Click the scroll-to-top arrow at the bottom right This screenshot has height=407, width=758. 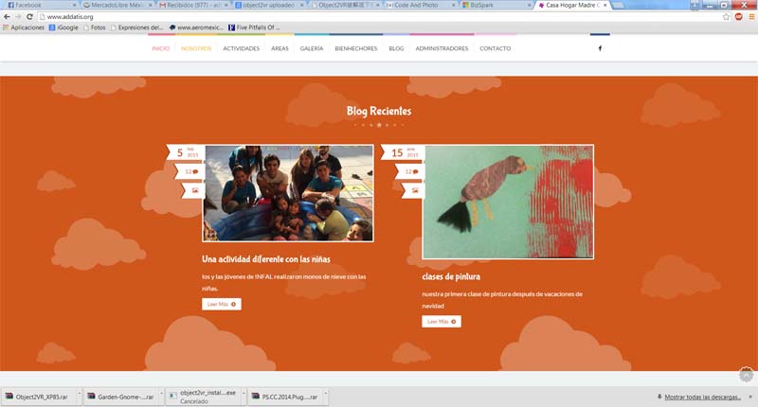(746, 376)
